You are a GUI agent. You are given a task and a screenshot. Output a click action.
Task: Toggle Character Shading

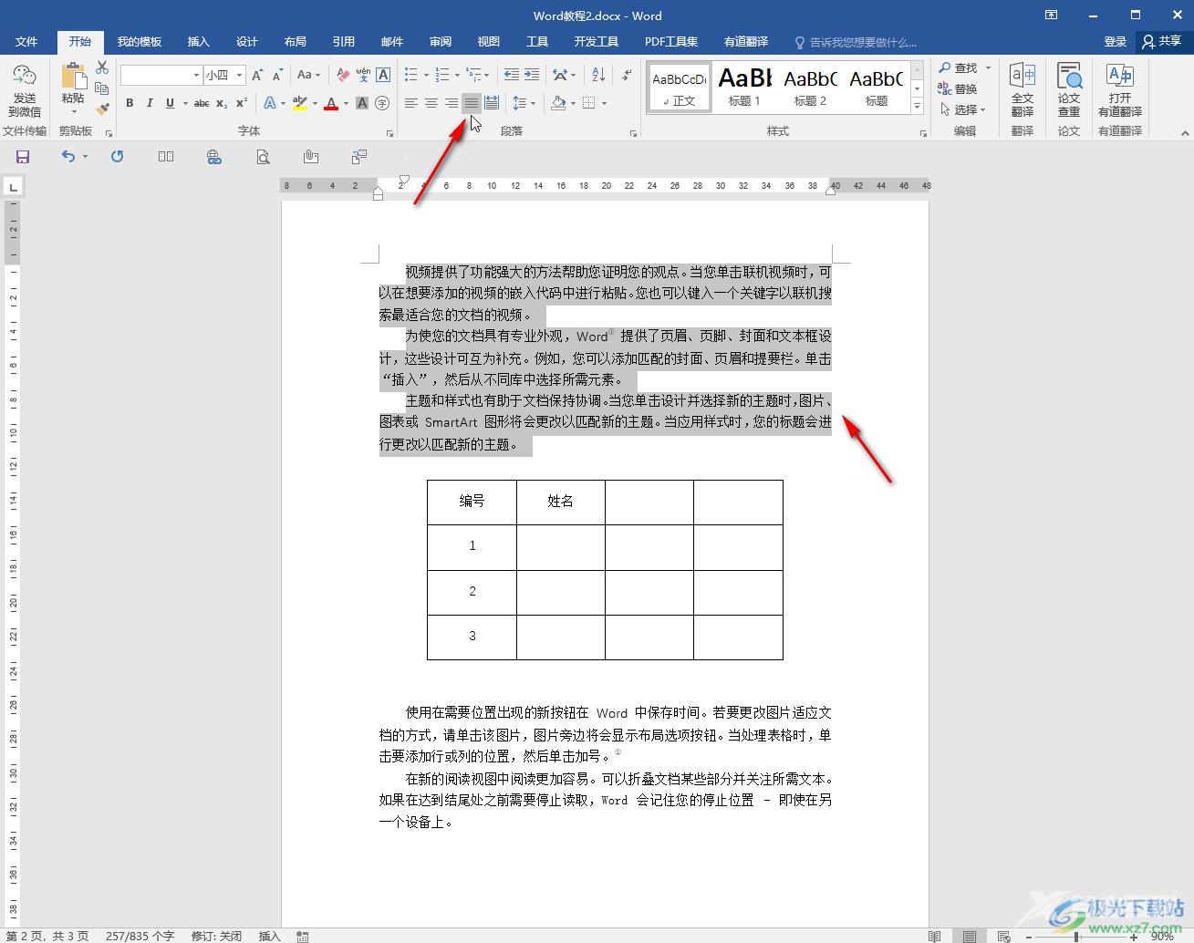click(362, 103)
